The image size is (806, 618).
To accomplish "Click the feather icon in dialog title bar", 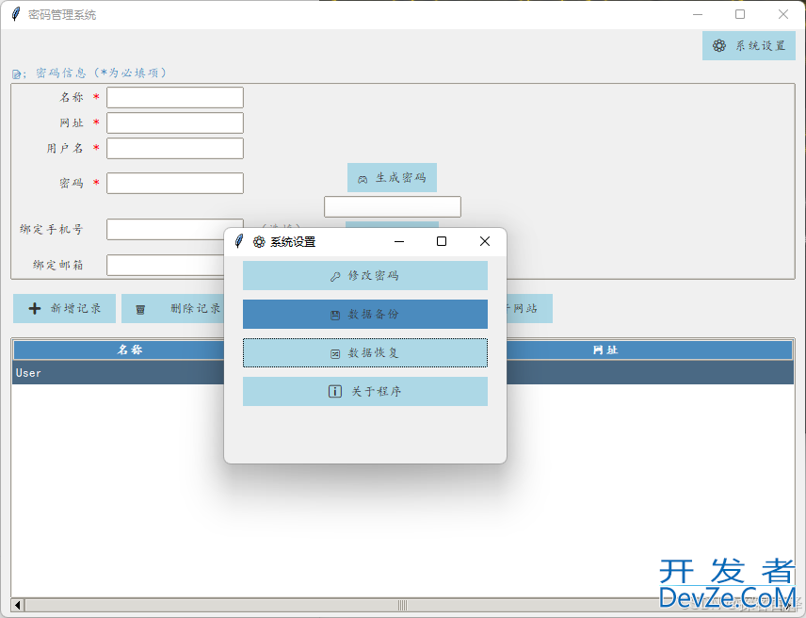I will click(239, 240).
